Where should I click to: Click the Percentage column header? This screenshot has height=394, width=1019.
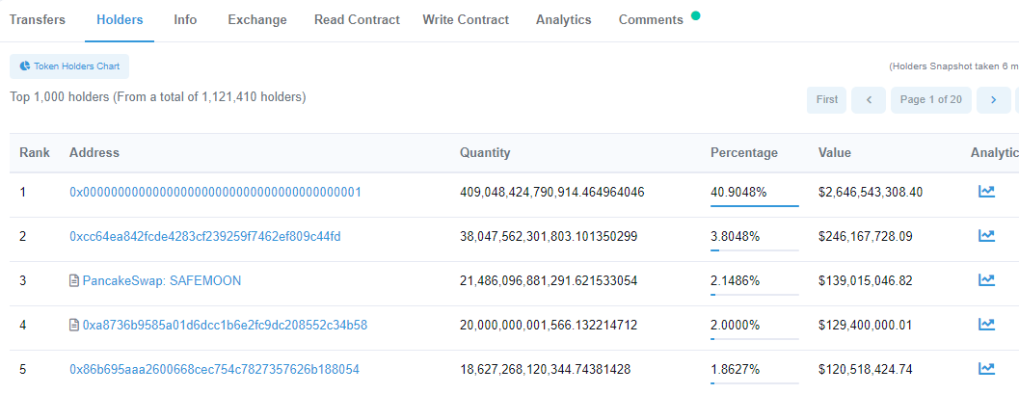(x=744, y=153)
